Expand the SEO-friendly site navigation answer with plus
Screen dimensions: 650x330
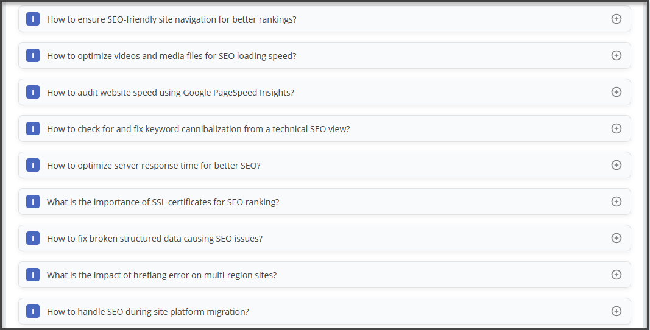click(x=616, y=19)
